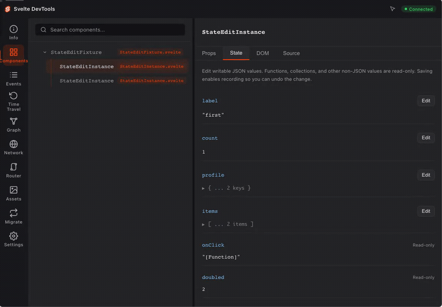Focus the Search components field

tap(110, 29)
